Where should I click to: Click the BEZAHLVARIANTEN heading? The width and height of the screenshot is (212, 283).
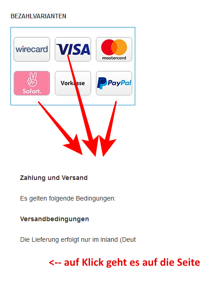(x=38, y=16)
